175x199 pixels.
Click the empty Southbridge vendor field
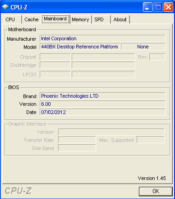click(x=55, y=65)
